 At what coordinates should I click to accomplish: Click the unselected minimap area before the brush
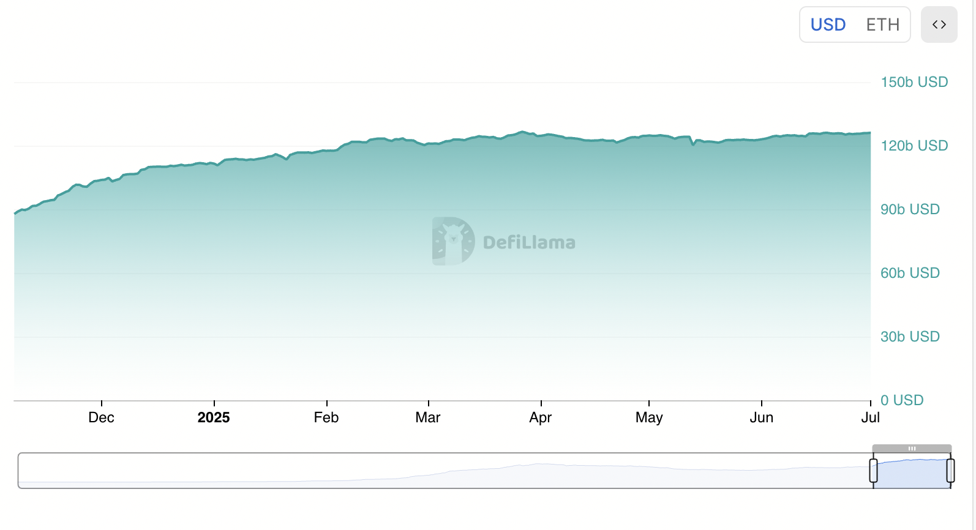click(429, 470)
